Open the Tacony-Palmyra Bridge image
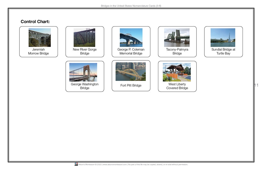 (x=177, y=37)
